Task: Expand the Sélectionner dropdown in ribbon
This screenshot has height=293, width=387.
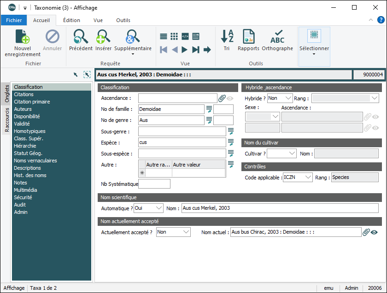Action: 314,54
